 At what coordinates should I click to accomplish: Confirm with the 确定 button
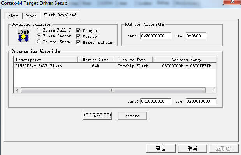point(161,148)
